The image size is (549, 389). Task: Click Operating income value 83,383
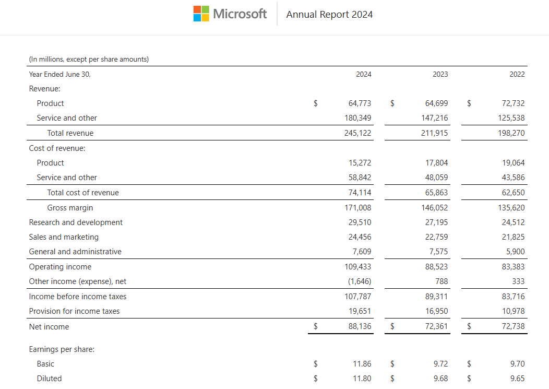click(514, 267)
